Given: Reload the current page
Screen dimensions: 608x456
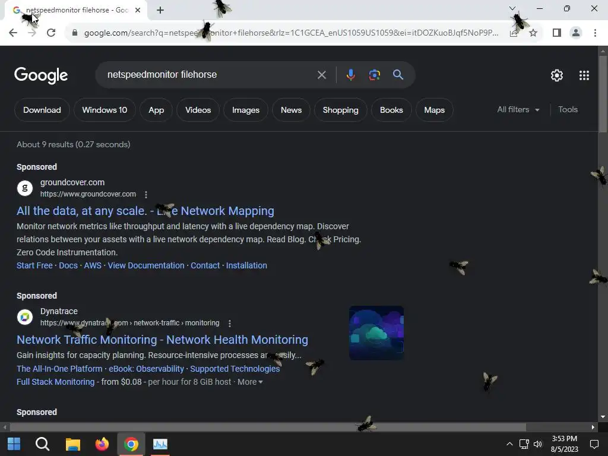Looking at the screenshot, I should pyautogui.click(x=51, y=33).
